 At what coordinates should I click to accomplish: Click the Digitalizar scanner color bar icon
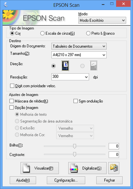click(x=74, y=168)
